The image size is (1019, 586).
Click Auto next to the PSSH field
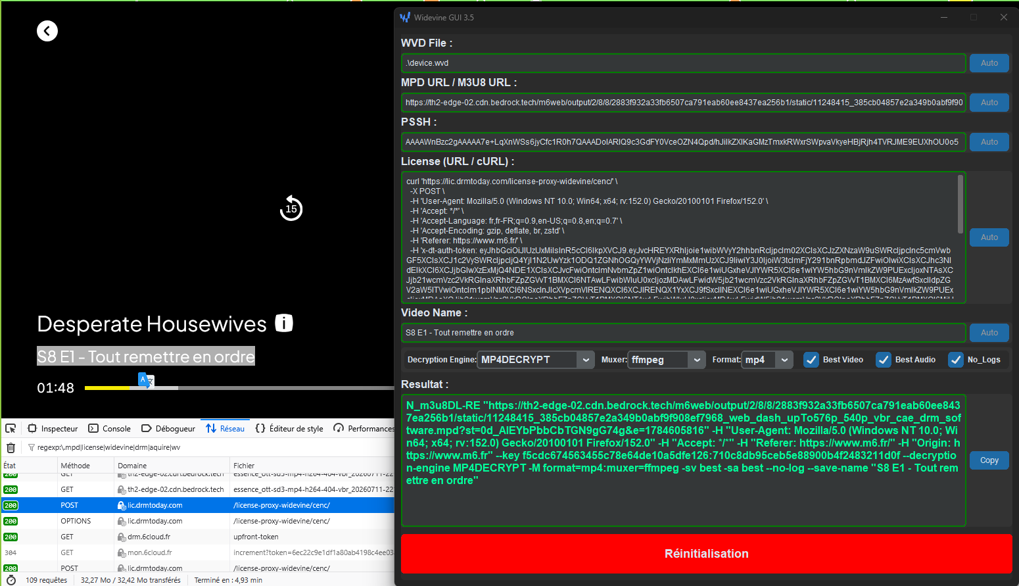tap(989, 142)
